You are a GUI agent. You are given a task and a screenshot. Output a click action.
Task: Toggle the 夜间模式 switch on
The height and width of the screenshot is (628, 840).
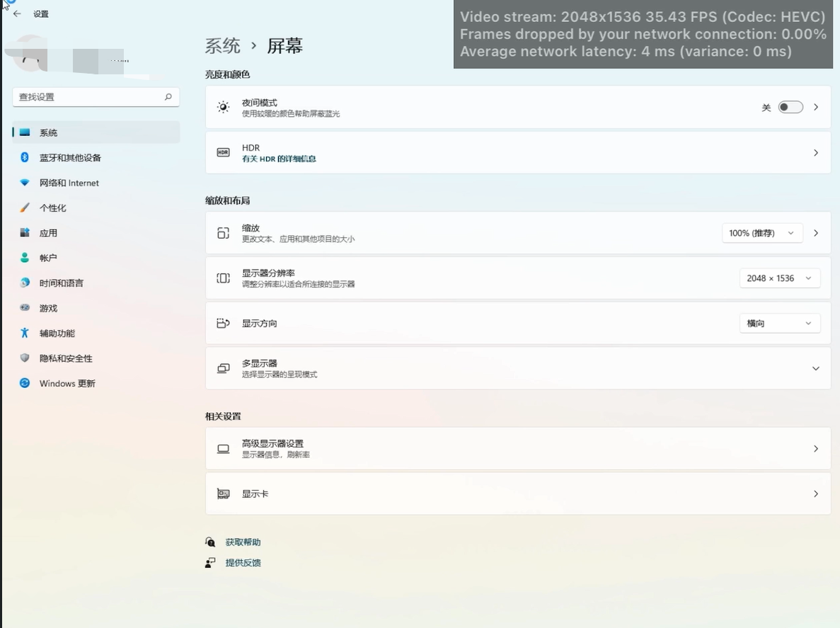point(790,107)
